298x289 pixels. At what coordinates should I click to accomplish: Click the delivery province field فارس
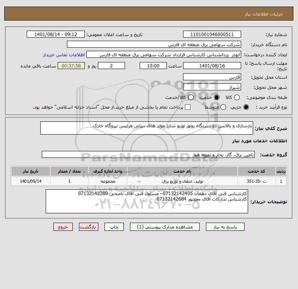pos(212,77)
